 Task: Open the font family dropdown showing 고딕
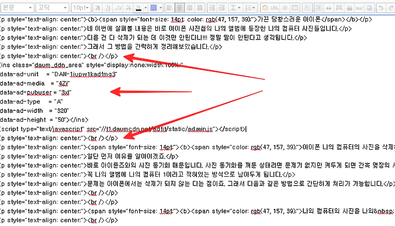pos(52,8)
